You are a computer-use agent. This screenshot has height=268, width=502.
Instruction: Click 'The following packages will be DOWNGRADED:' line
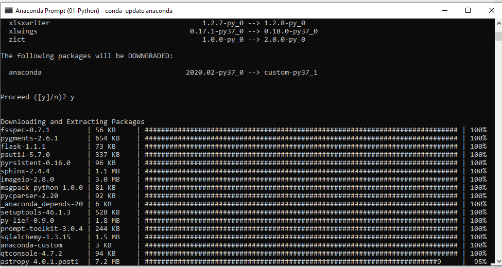click(x=87, y=56)
